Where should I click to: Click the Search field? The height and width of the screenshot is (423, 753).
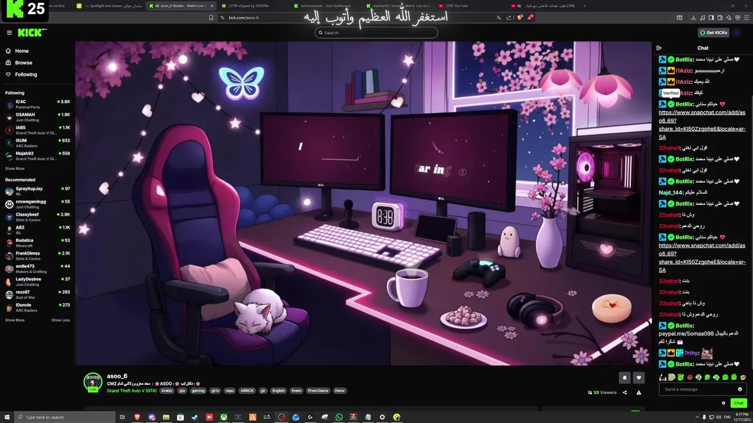coord(376,33)
